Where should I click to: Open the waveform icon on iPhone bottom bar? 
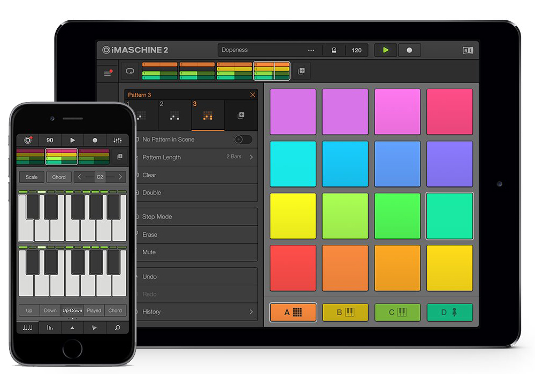[95, 328]
